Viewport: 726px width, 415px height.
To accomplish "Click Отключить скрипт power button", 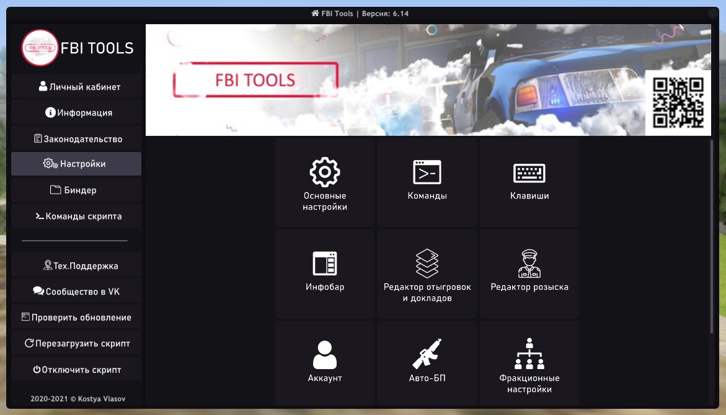I will [76, 370].
